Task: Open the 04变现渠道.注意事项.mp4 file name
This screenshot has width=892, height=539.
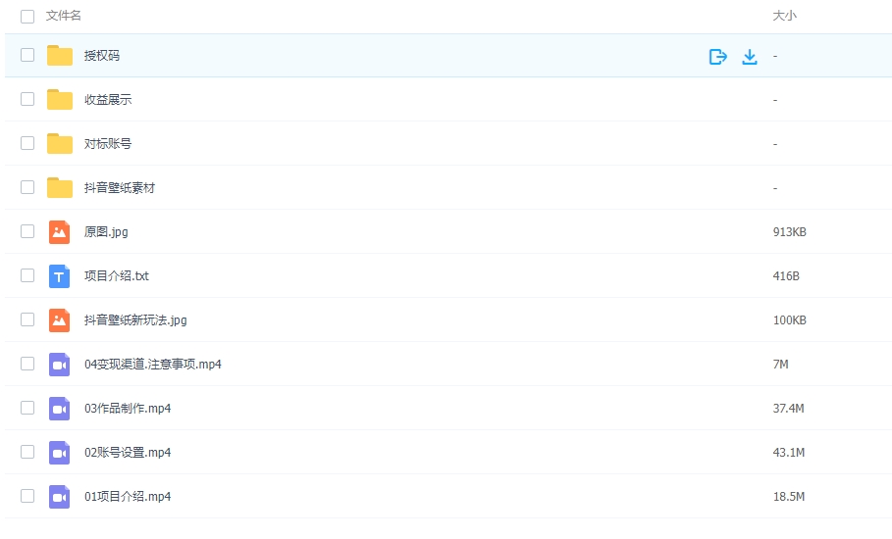Action: click(x=152, y=364)
